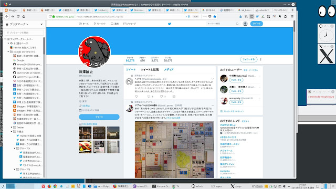Screen dimensions: 336x189
Task: Open the board game map tweet image
Action: click(x=174, y=150)
